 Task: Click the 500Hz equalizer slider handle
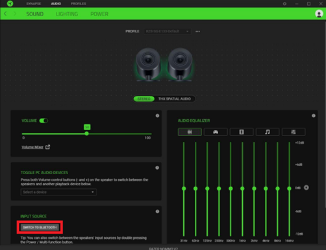click(231, 188)
